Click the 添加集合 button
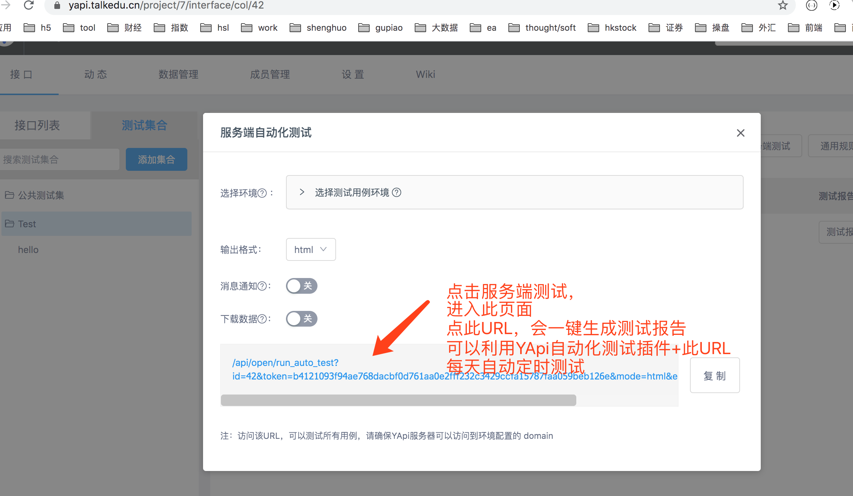 [x=157, y=159]
